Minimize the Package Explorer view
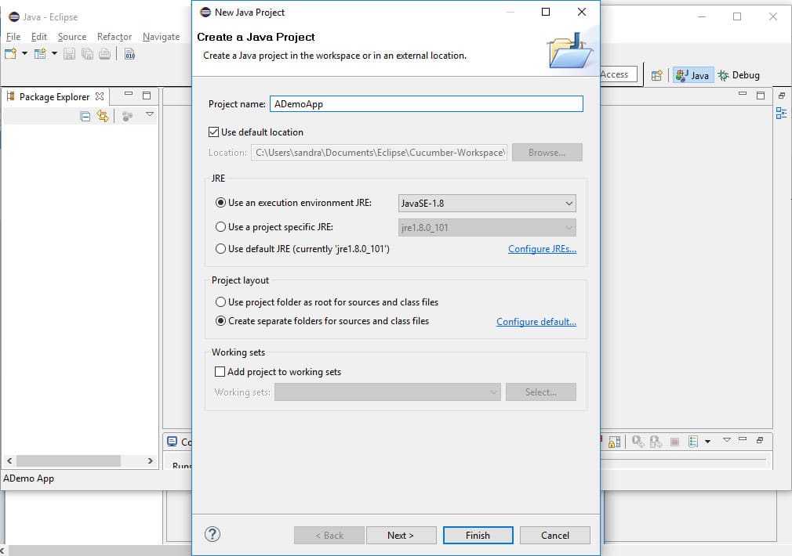The width and height of the screenshot is (792, 556). tap(129, 94)
